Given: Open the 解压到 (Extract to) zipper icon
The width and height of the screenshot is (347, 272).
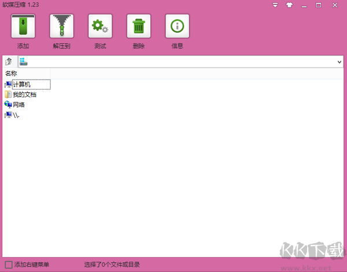Looking at the screenshot, I should (62, 26).
